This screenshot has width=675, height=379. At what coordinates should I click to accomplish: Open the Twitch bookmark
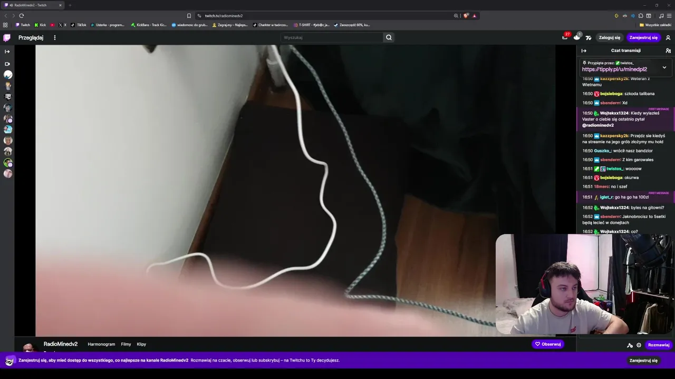coord(23,25)
